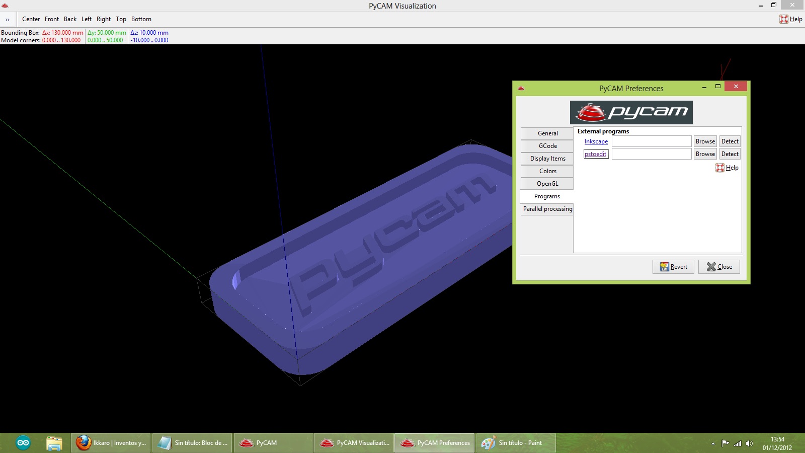Switch to Center view

tap(31, 19)
